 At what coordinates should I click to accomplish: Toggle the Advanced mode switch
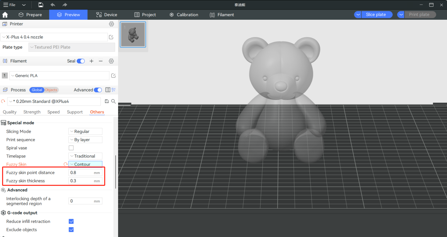(x=98, y=90)
